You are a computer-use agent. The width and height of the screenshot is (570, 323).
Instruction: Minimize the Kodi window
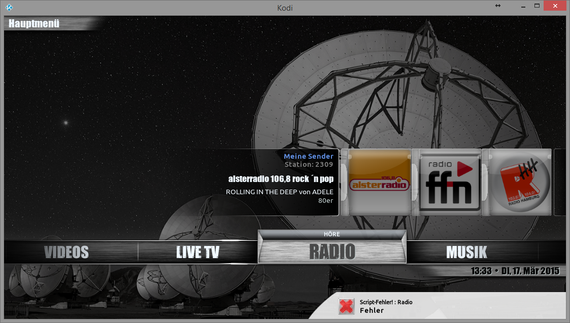point(523,6)
